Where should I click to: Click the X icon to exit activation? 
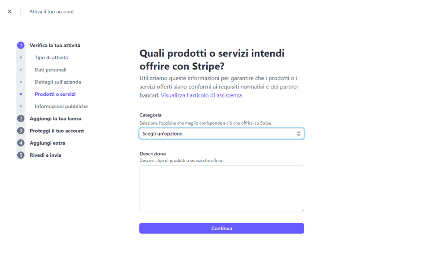pyautogui.click(x=9, y=11)
